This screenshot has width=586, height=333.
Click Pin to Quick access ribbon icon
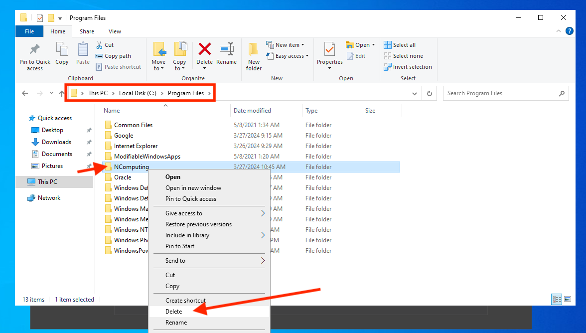[35, 49]
